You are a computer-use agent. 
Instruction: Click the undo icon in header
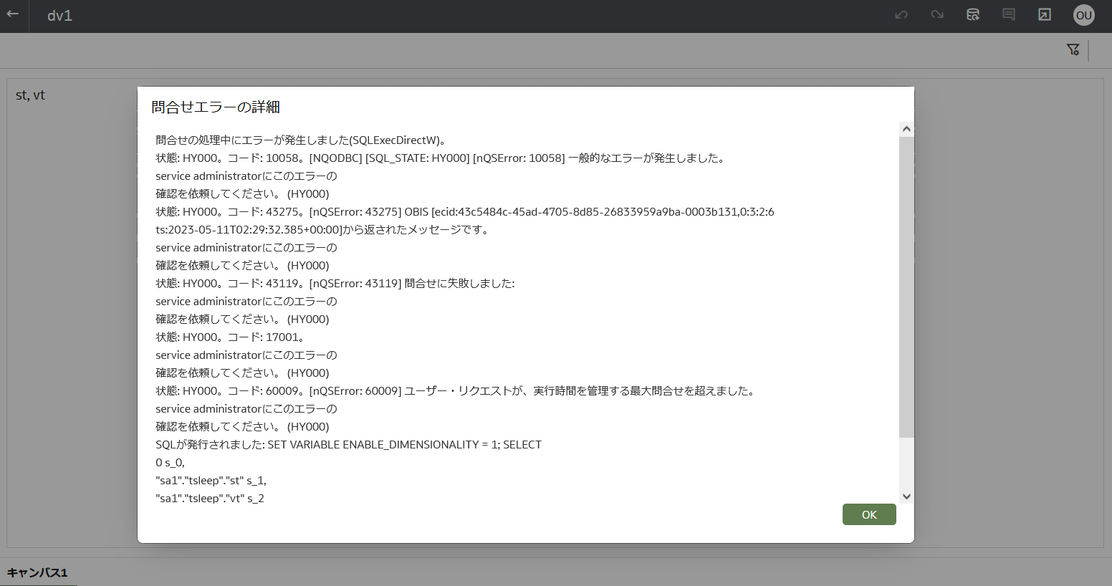pyautogui.click(x=901, y=15)
